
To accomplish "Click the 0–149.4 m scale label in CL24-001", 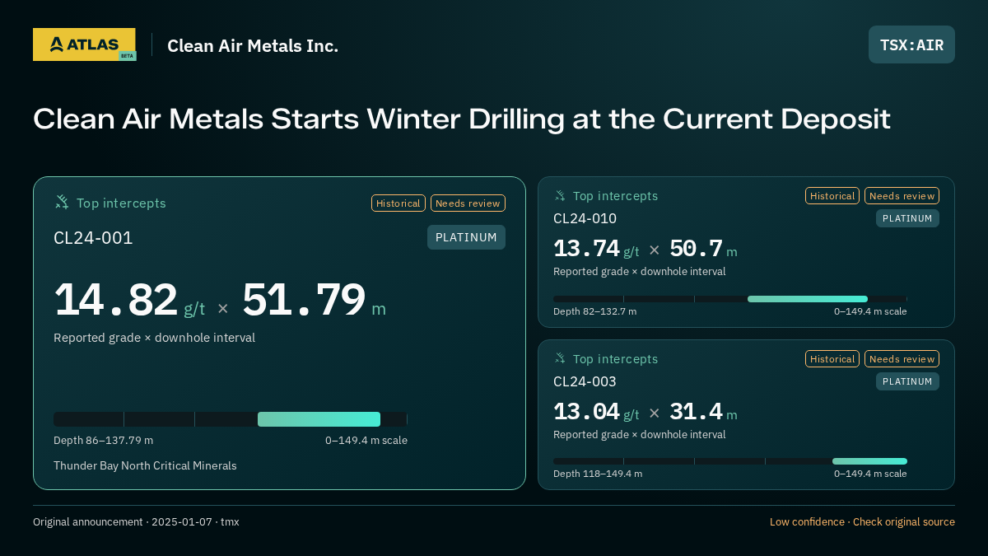I will pos(366,441).
